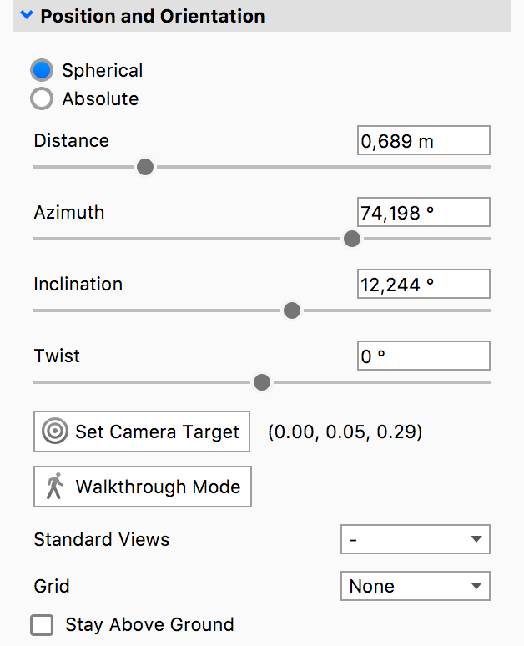
Task: Click the Azimuth value field showing 74,198°
Action: [423, 213]
